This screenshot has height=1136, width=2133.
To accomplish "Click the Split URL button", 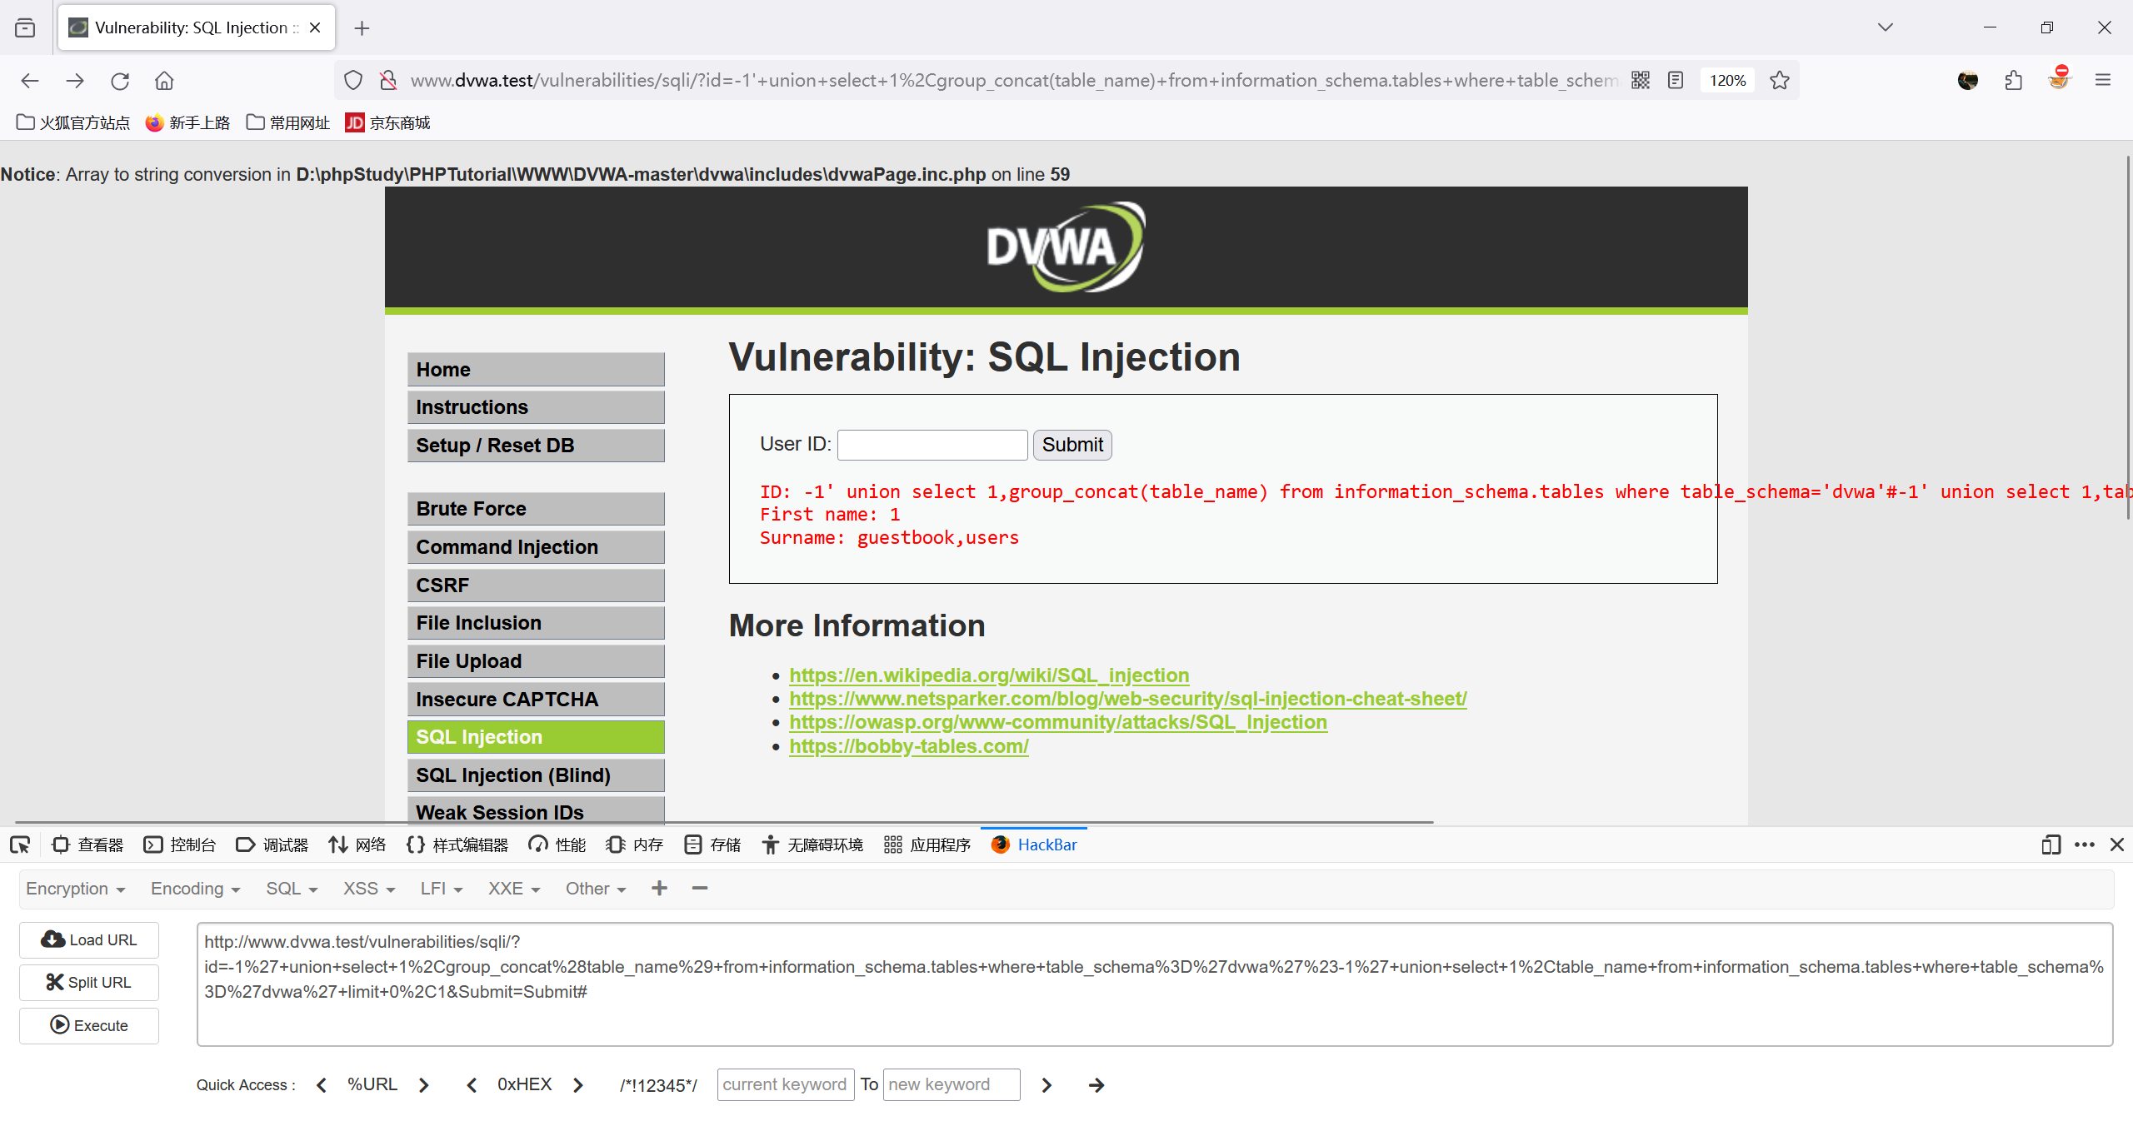I will 89,983.
